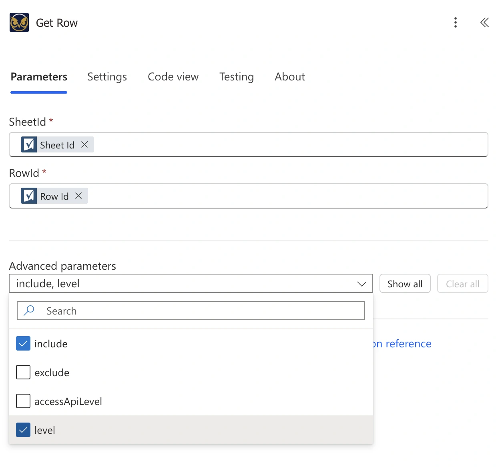Uncheck the level checkbox
498x469 pixels.
(x=23, y=430)
